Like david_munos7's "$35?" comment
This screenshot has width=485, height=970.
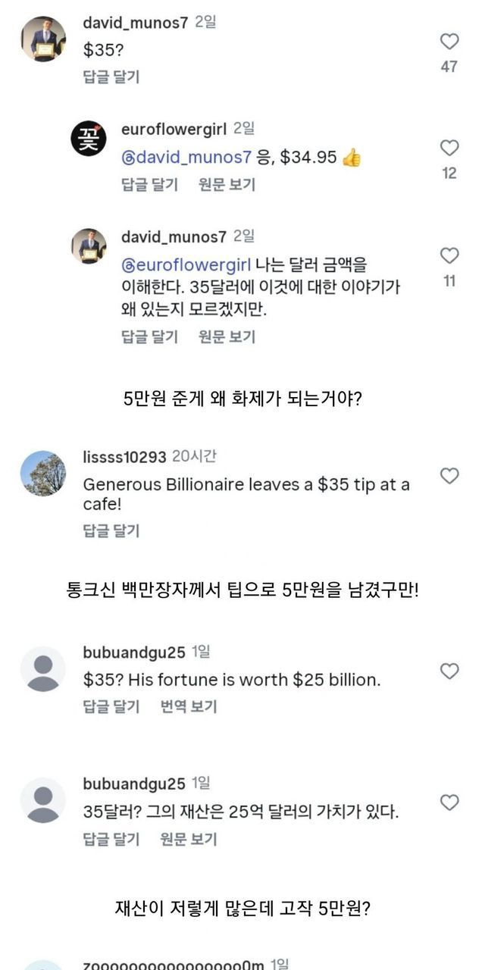[449, 42]
